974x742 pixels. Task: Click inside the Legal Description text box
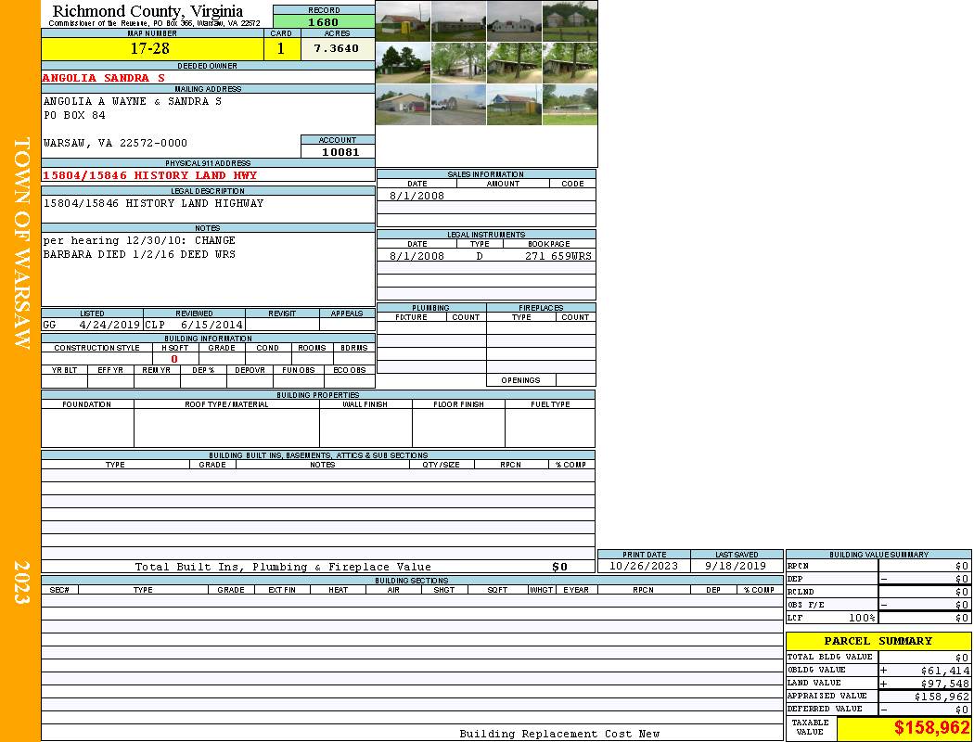coord(207,209)
